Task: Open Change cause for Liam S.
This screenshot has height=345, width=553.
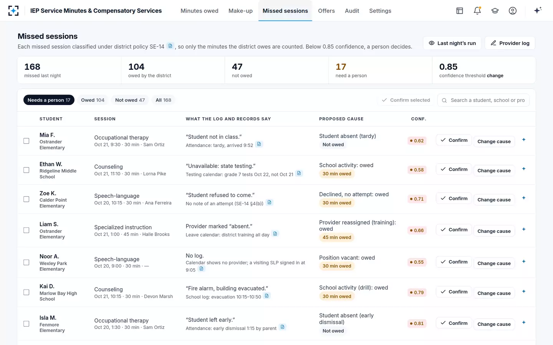Action: pyautogui.click(x=494, y=231)
